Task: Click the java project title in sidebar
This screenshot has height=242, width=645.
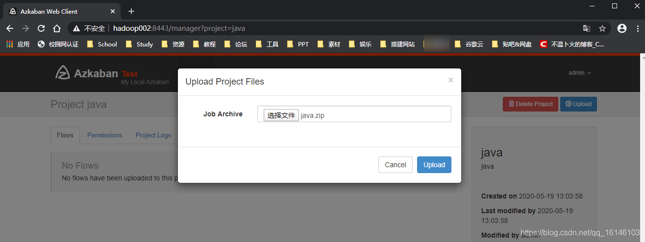Action: pyautogui.click(x=492, y=152)
